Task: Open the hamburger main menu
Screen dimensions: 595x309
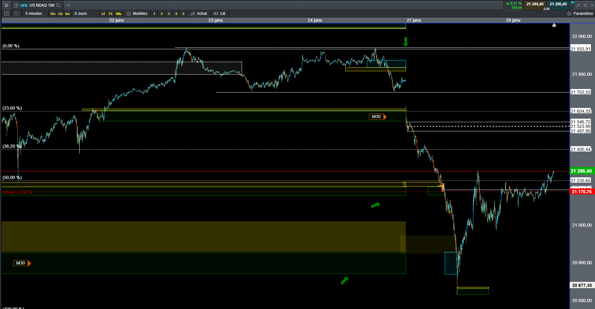Action: (6, 5)
